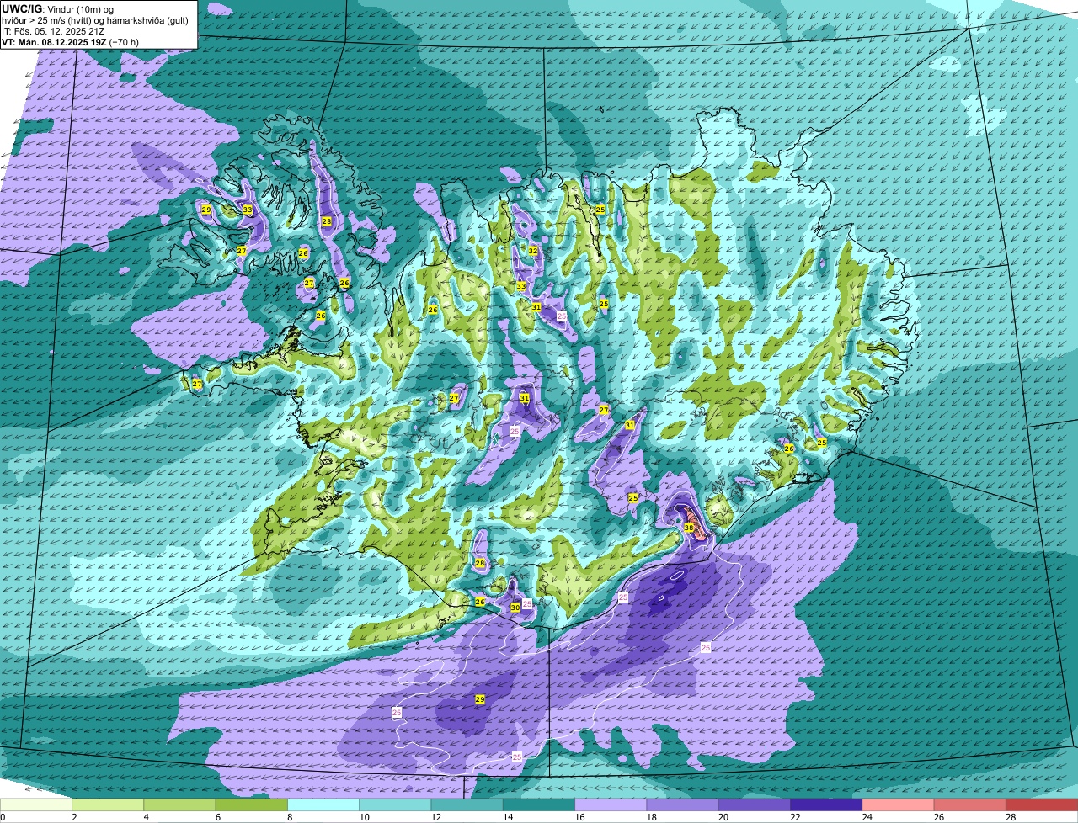
Task: Click the legend scale number 2
Action: pyautogui.click(x=74, y=817)
